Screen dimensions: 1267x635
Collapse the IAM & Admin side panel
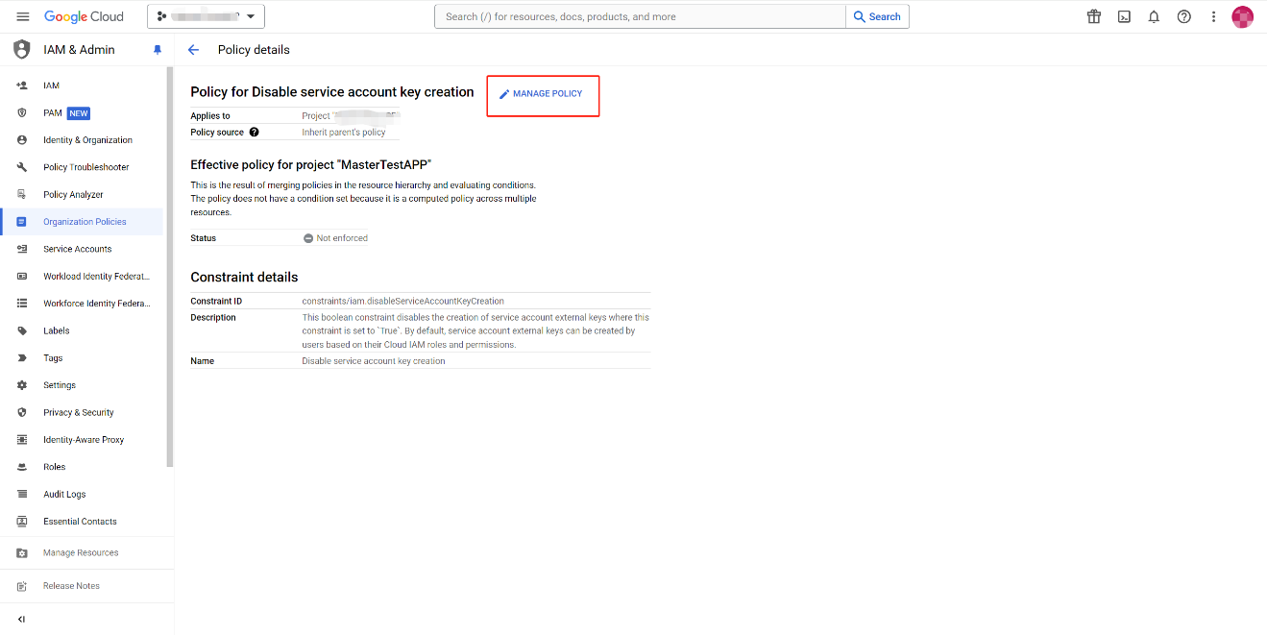(22, 619)
